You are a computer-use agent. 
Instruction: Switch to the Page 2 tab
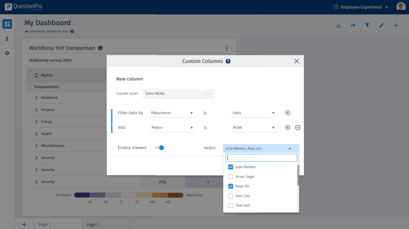coord(93,225)
